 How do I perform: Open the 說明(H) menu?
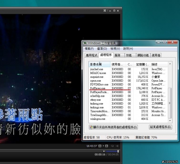(x=128, y=49)
